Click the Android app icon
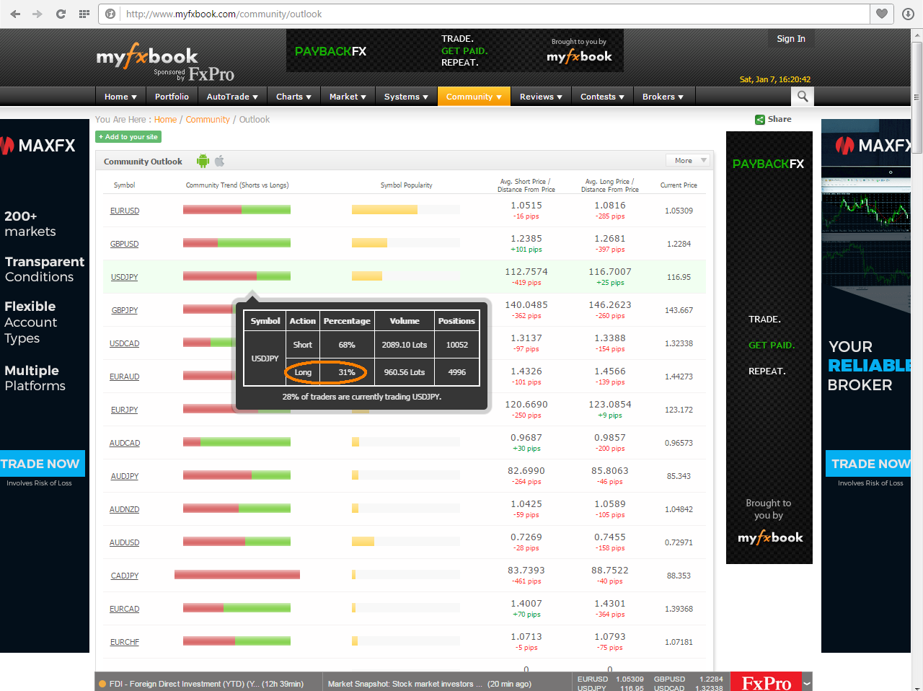This screenshot has height=691, width=923. point(203,161)
